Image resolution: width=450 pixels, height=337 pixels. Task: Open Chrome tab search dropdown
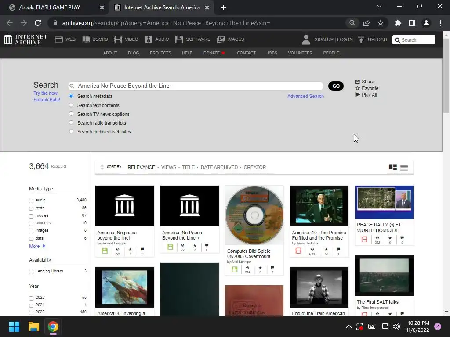pos(379,6)
